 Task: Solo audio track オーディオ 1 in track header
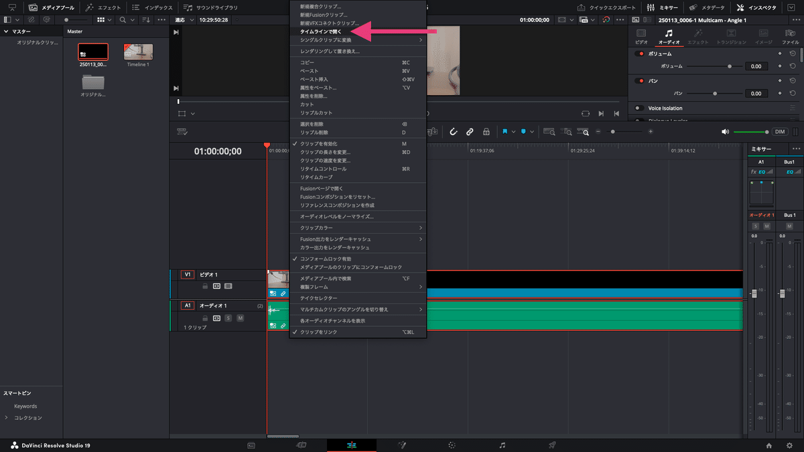point(229,318)
